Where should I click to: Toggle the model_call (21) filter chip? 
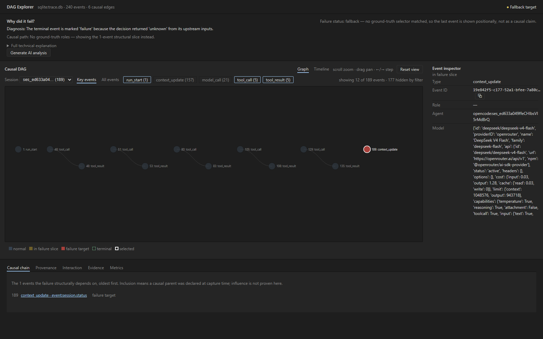point(216,80)
